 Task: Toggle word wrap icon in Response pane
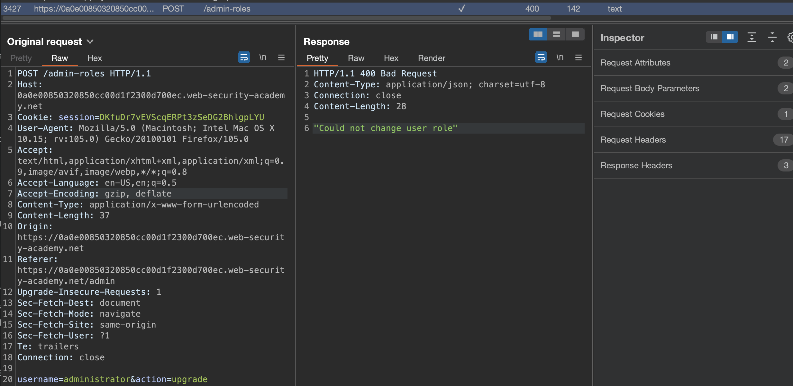[x=541, y=58]
